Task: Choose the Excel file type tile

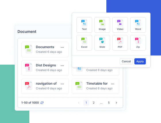Action: click(x=84, y=43)
